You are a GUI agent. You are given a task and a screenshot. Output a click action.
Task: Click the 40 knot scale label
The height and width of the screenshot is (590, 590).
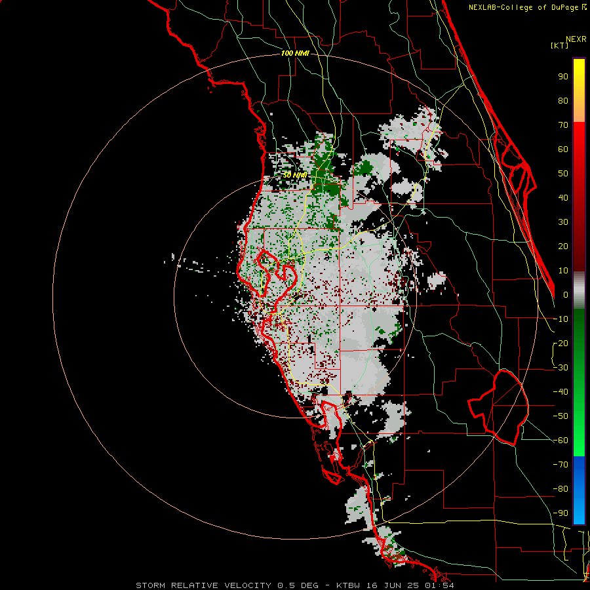pos(563,198)
